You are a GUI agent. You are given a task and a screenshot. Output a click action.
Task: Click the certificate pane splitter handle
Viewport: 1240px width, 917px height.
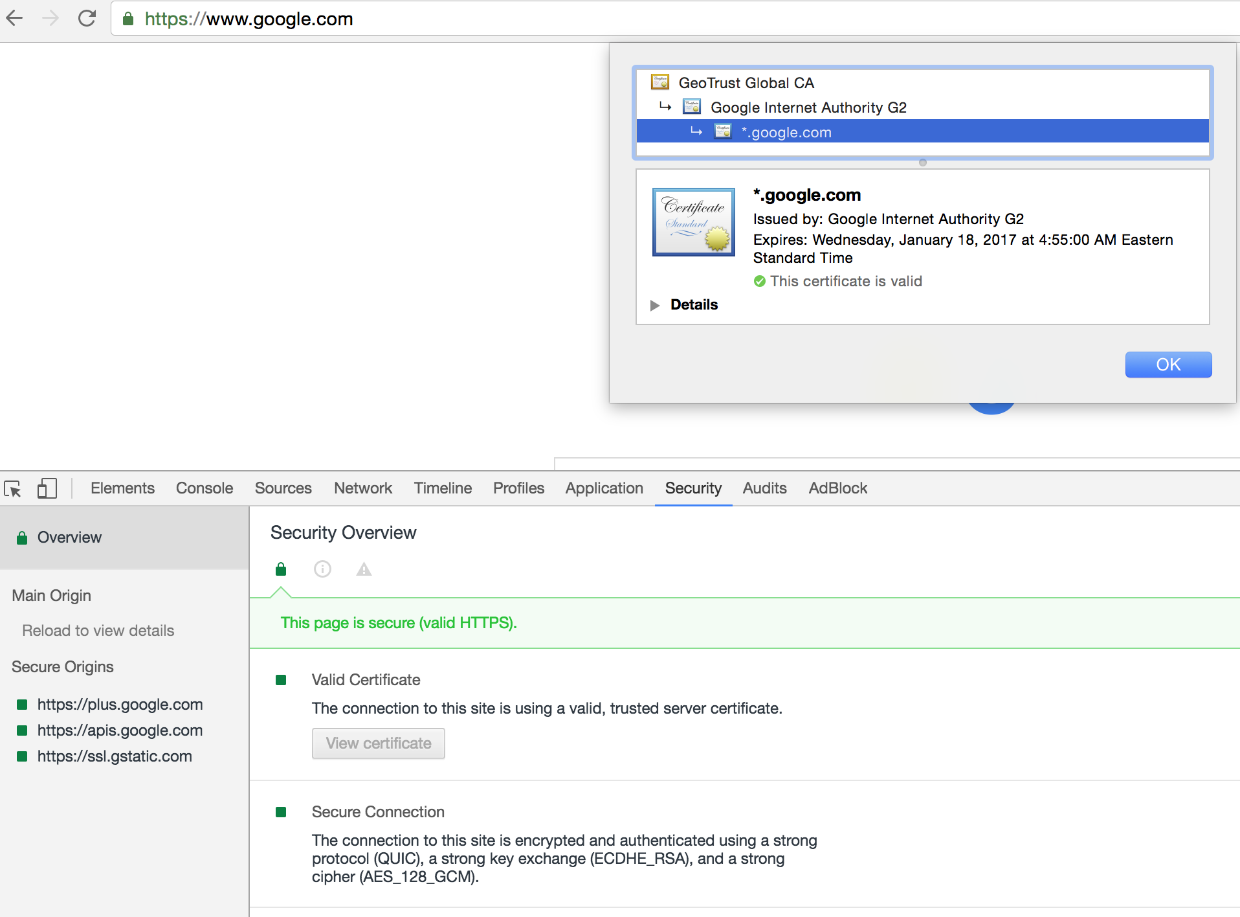(x=923, y=163)
